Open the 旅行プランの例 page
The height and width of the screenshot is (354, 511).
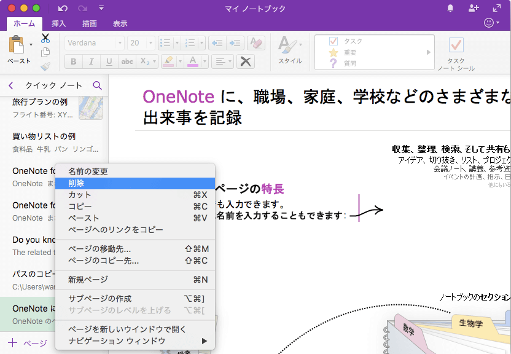coord(54,108)
